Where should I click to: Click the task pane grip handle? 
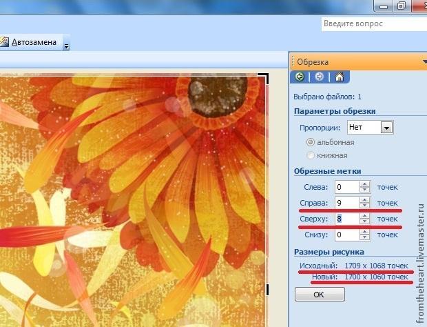(293, 61)
